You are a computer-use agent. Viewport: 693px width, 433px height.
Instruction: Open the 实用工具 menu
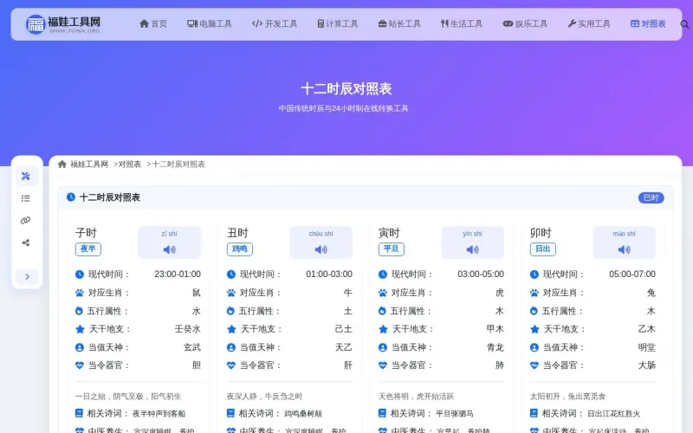click(589, 24)
